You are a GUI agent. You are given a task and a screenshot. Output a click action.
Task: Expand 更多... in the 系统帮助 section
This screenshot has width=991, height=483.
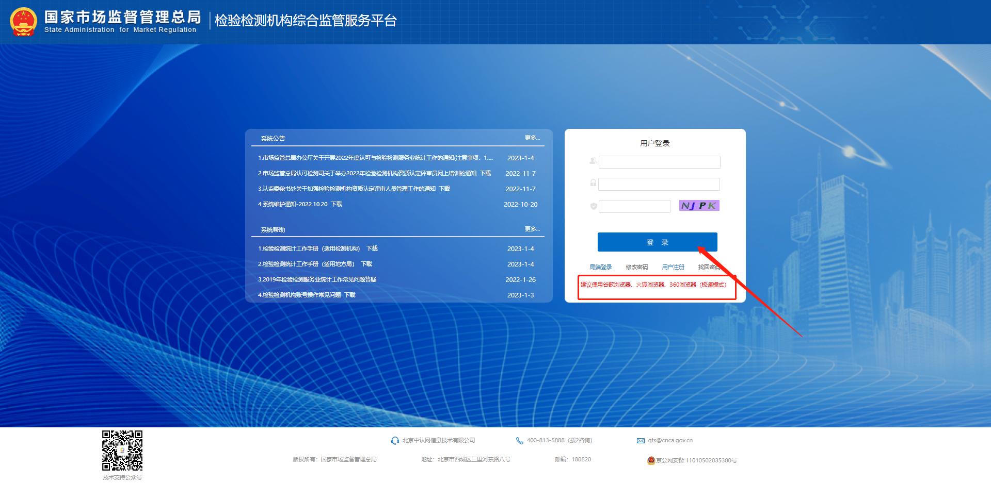coord(532,229)
